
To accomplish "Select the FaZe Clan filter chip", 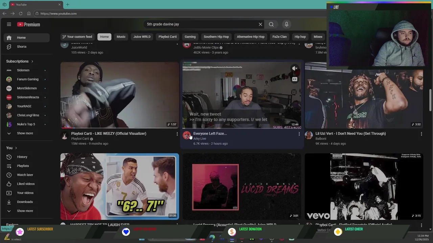I will 279,37.
